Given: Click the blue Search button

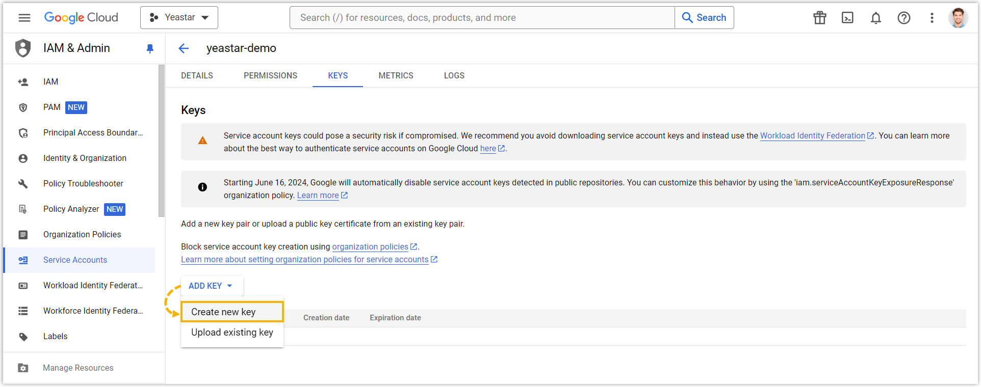Looking at the screenshot, I should (x=704, y=18).
